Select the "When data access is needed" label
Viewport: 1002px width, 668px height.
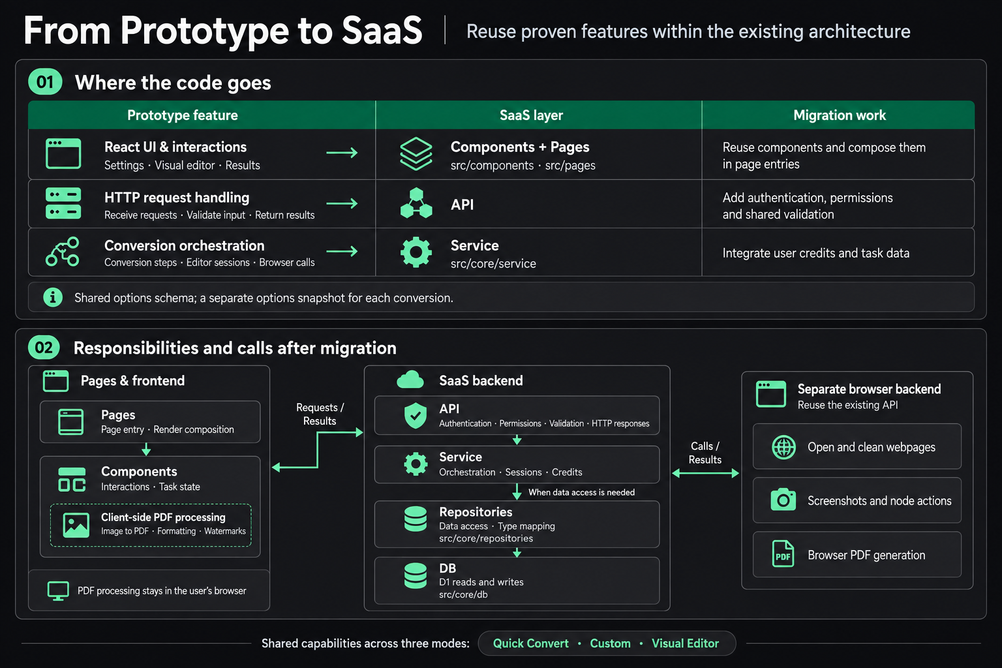pyautogui.click(x=581, y=493)
